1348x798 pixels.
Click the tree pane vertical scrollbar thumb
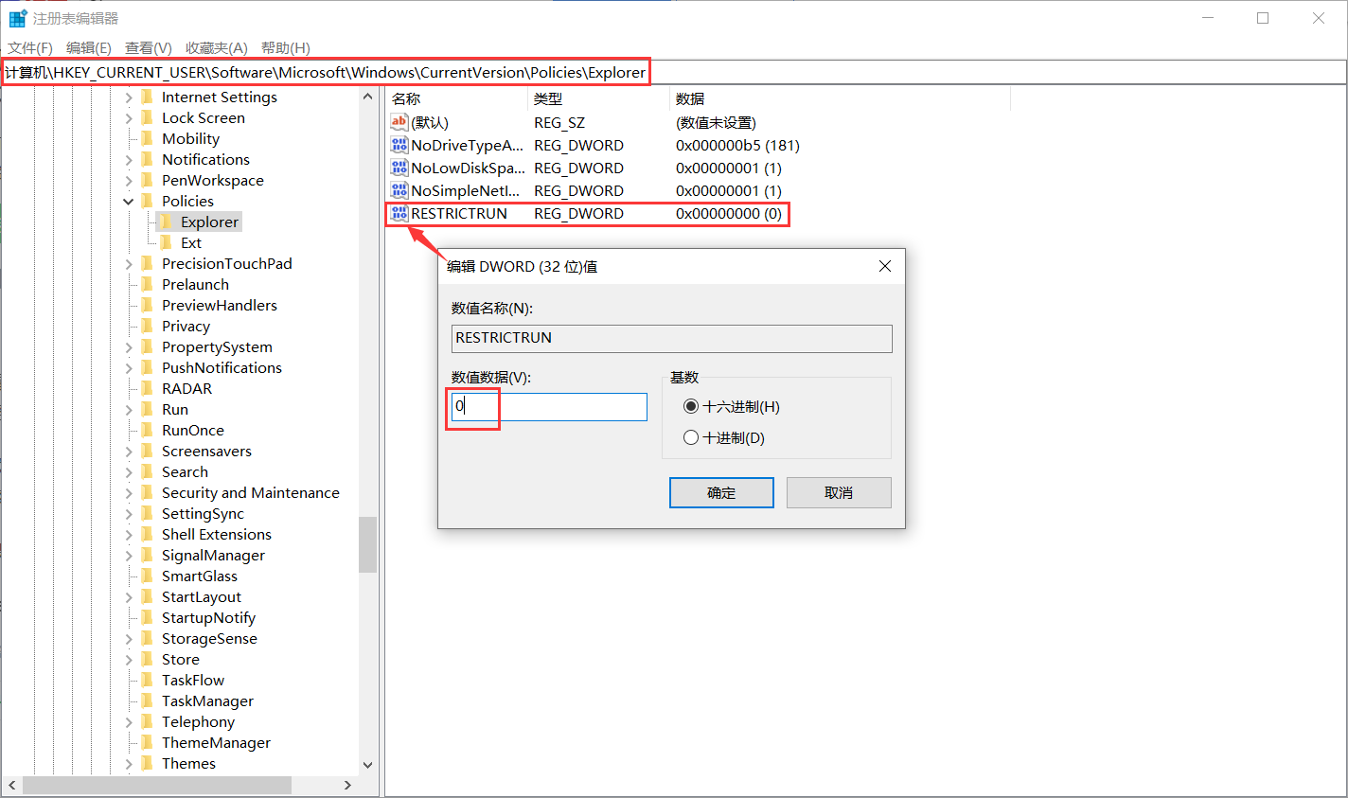(367, 544)
